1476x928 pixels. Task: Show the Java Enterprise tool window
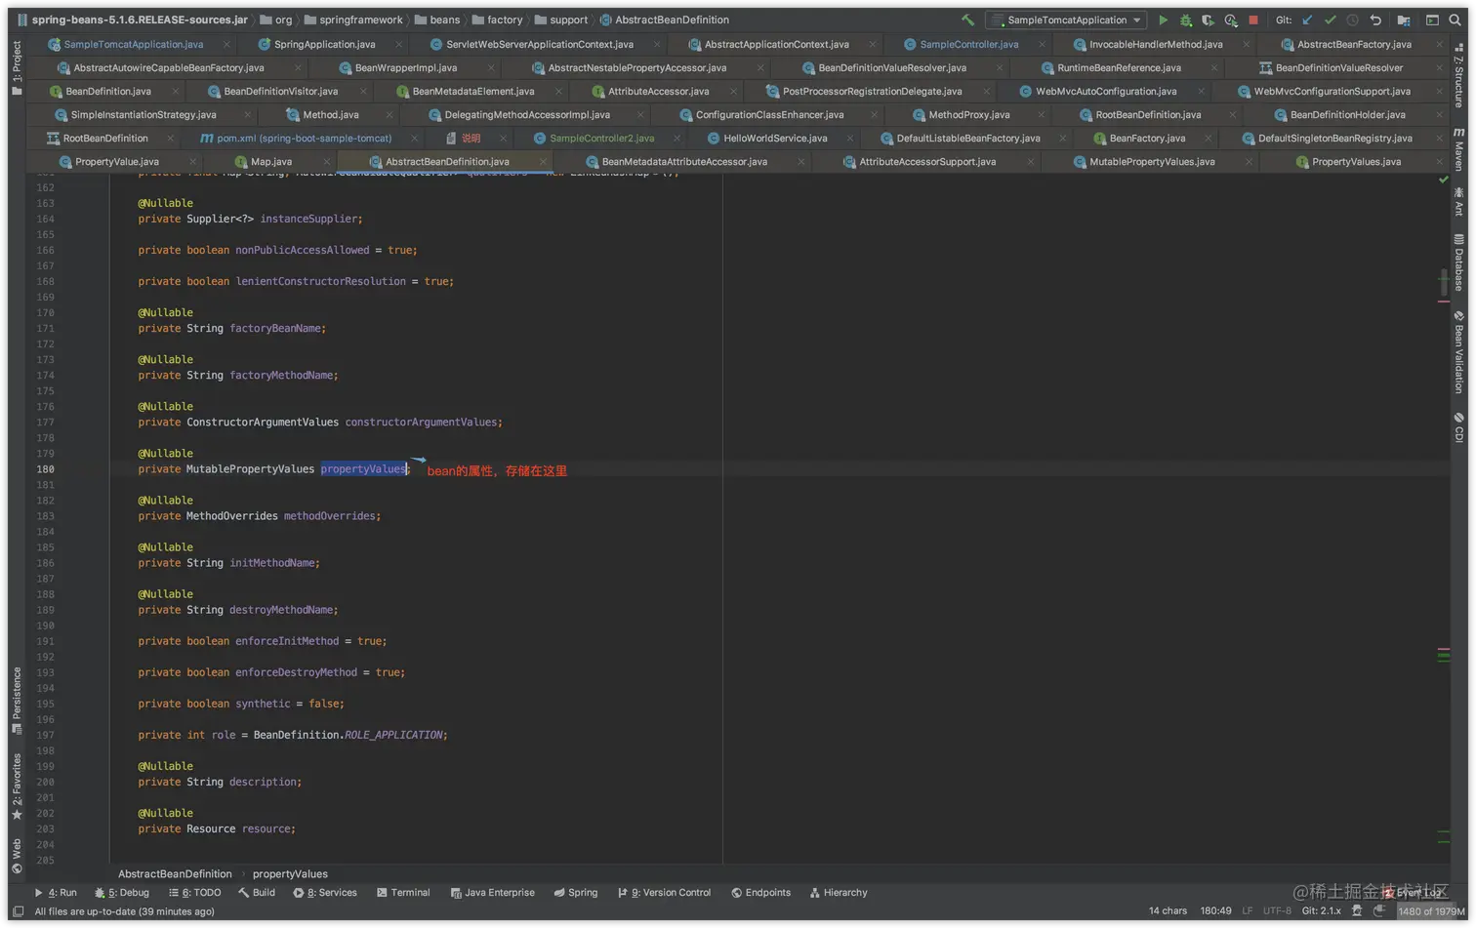492,892
